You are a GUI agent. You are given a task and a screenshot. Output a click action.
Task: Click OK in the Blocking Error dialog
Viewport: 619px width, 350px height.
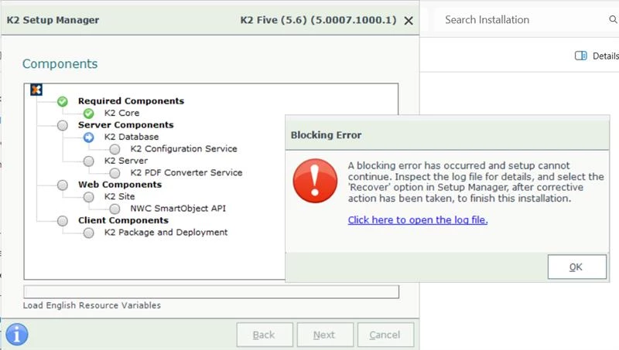pyautogui.click(x=576, y=267)
